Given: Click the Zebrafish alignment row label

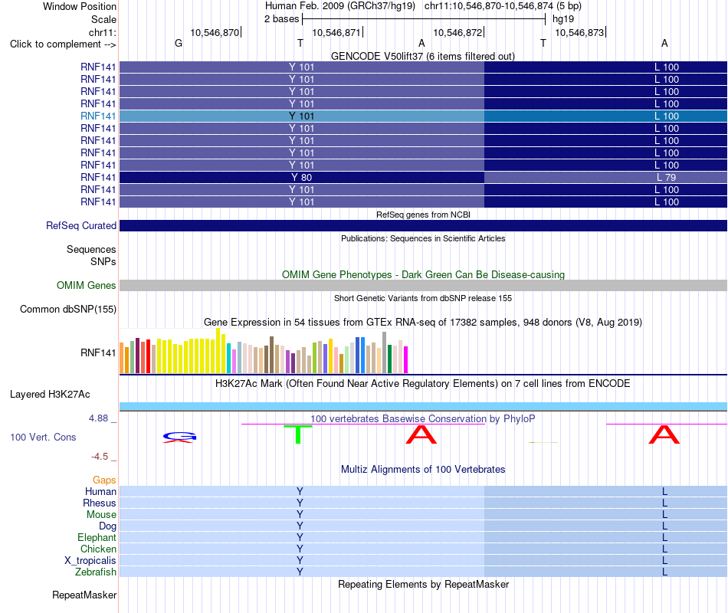Looking at the screenshot, I should (96, 572).
